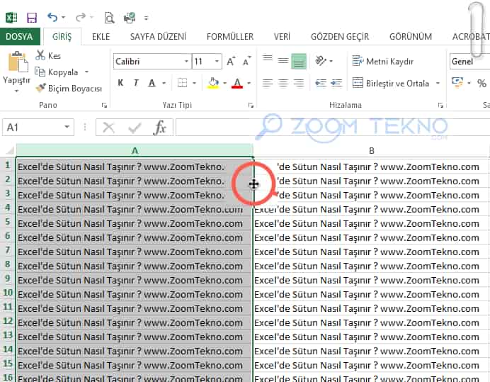Open the FORMÜLLER tab
The image size is (490, 382).
(x=230, y=37)
